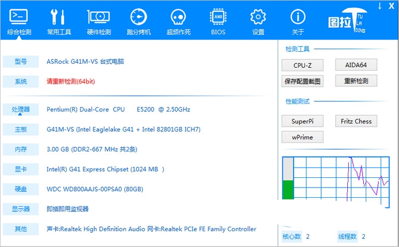Image resolution: width=399 pixels, height=247 pixels.
Task: Click the 内存 label
Action: tap(20, 149)
